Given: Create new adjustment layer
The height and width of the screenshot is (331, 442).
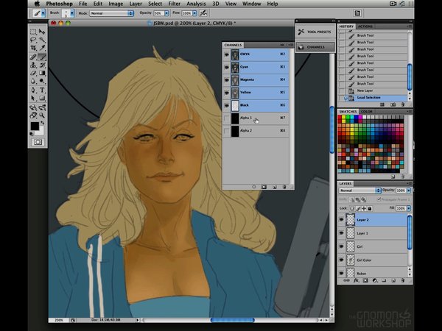Looking at the screenshot, I should pyautogui.click(x=375, y=281).
